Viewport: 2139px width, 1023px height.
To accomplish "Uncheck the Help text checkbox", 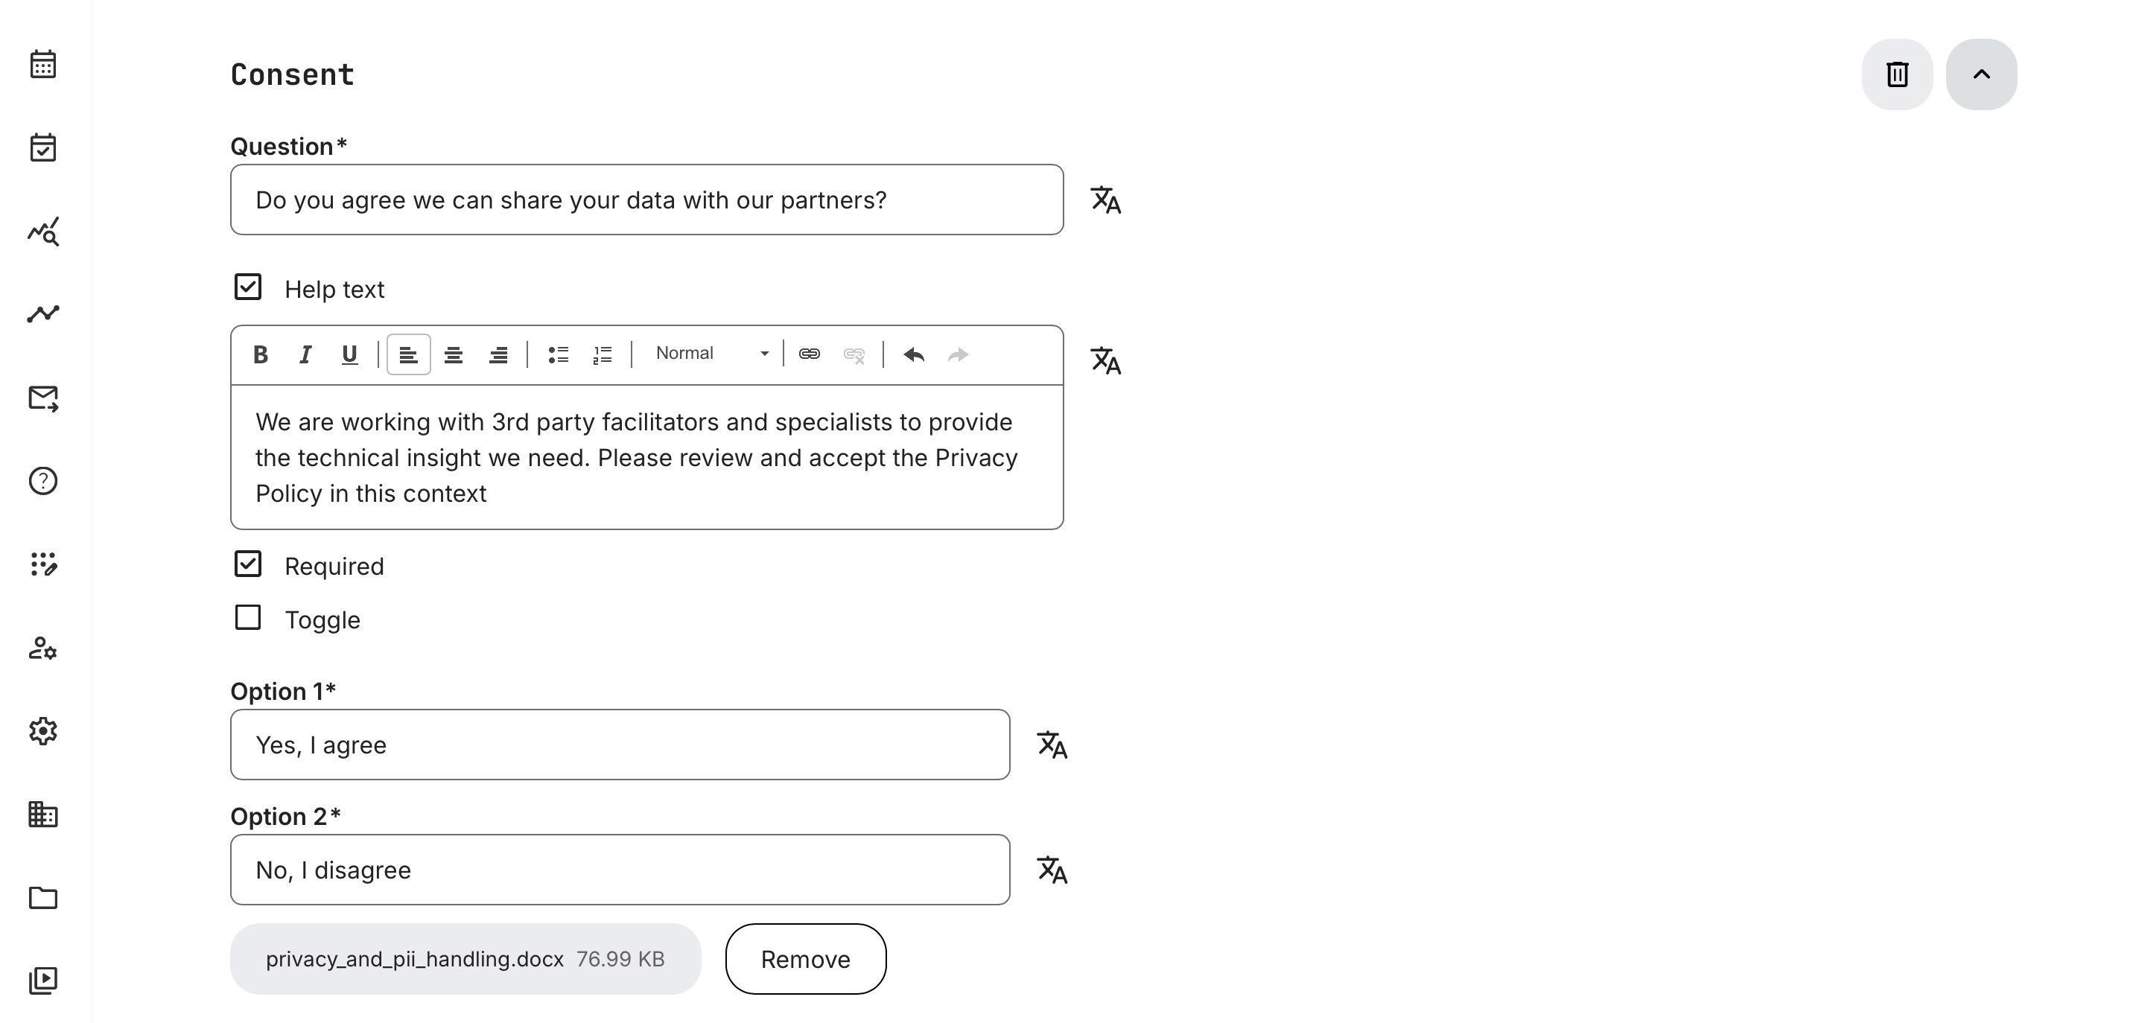I will (247, 287).
